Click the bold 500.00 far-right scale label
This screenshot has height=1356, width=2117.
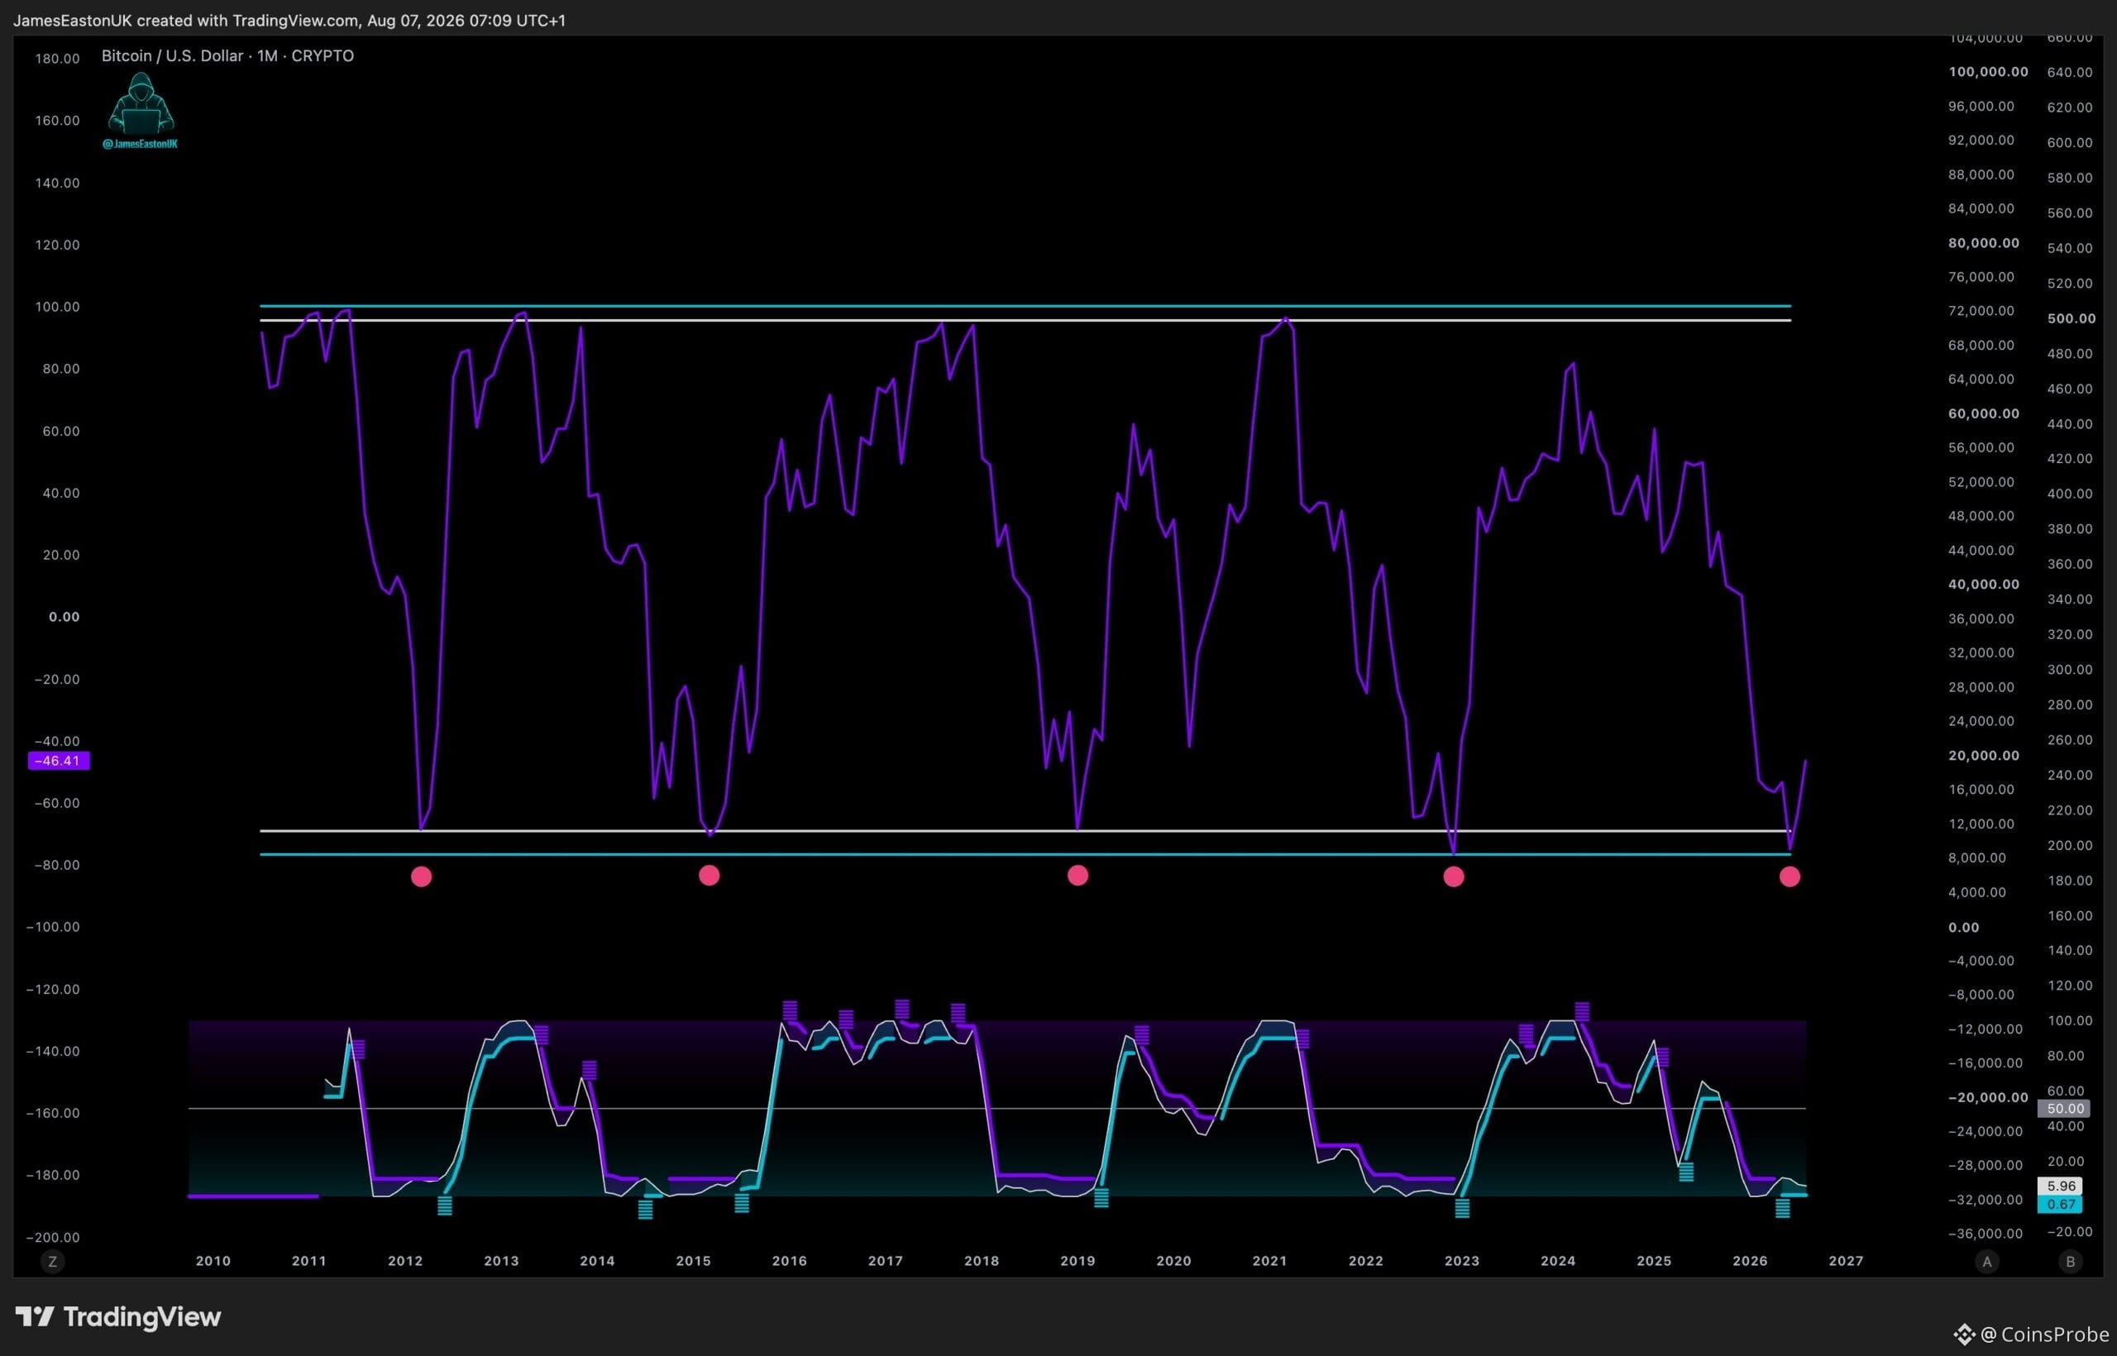coord(2072,319)
